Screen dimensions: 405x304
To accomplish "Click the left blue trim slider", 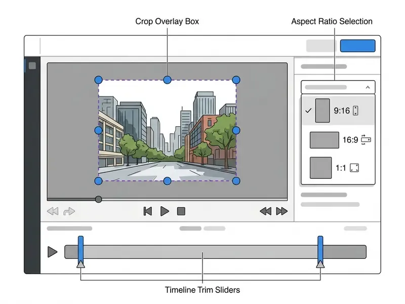I will pos(81,249).
